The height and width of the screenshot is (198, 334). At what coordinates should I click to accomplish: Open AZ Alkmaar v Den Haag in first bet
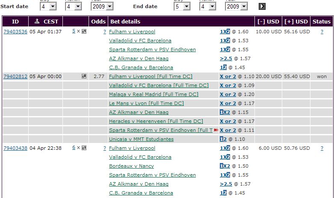pyautogui.click(x=139, y=58)
